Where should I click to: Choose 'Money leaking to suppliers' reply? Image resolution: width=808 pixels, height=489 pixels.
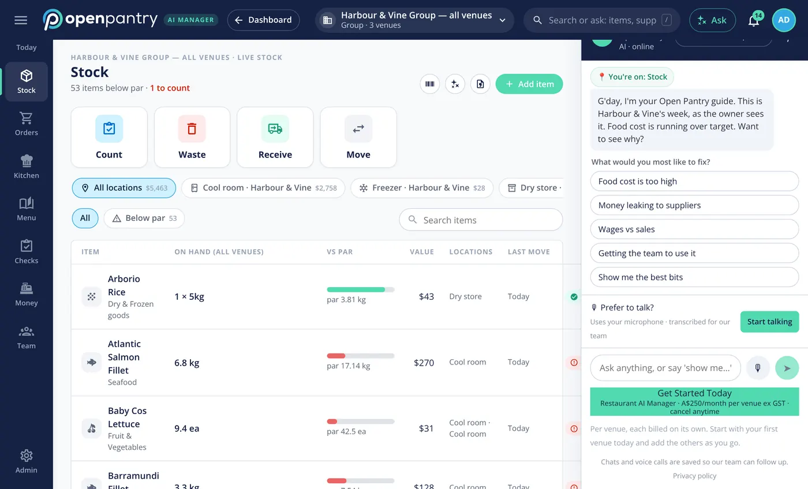[x=695, y=205]
